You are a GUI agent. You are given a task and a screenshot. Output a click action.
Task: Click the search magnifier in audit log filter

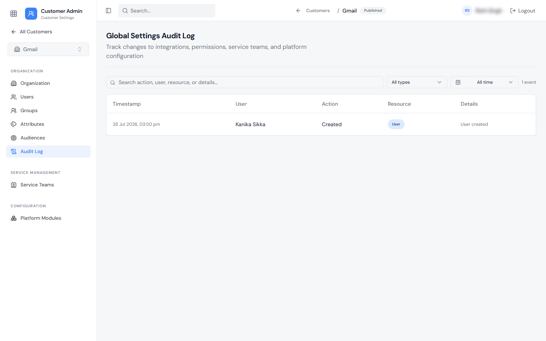coord(113,83)
